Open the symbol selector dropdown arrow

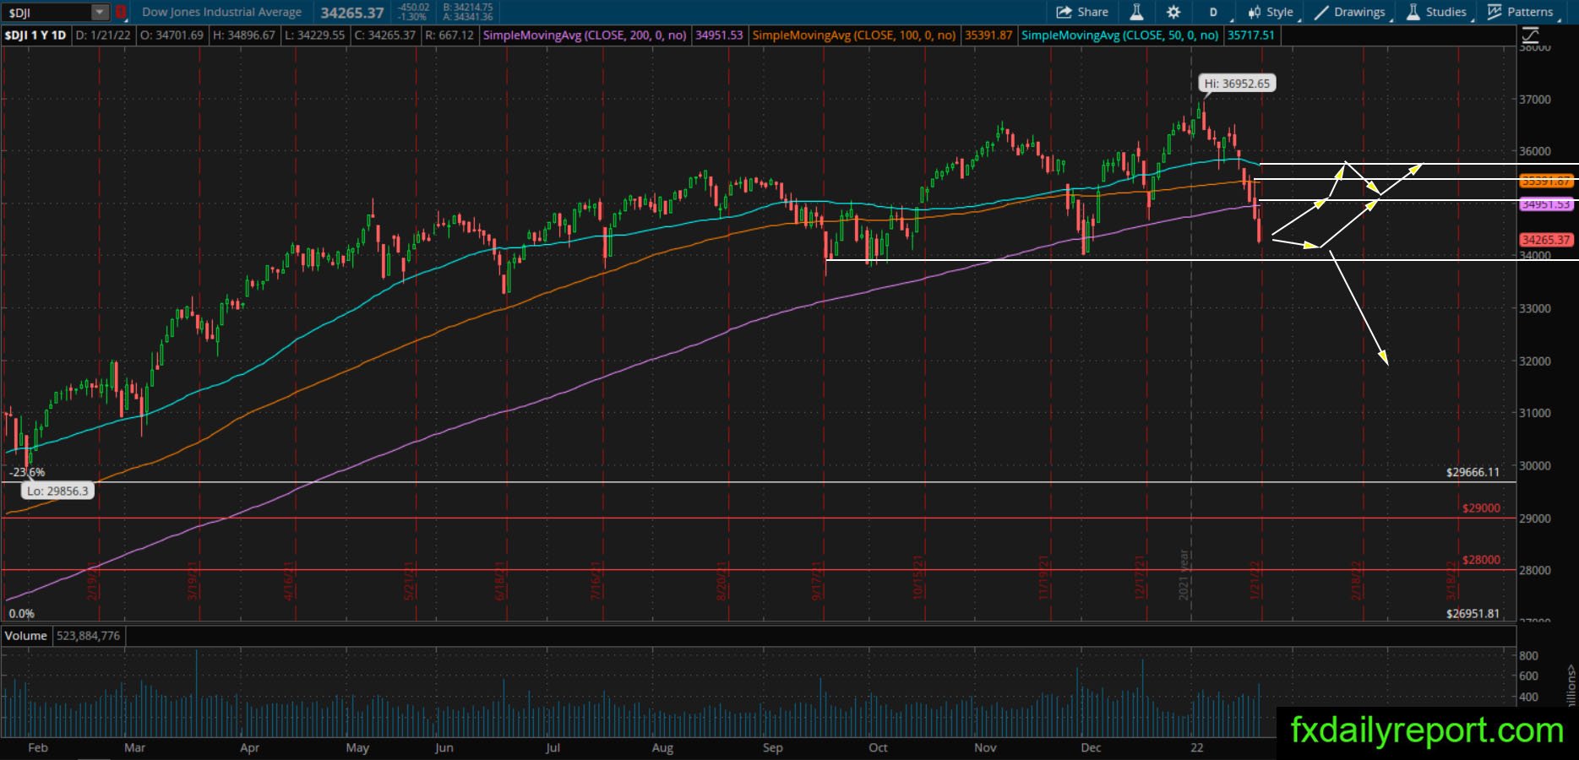(100, 12)
